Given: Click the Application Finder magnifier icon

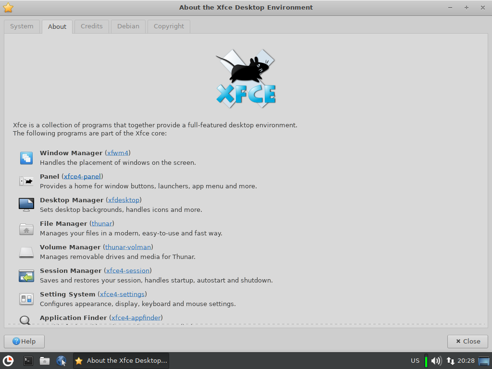Looking at the screenshot, I should click(x=25, y=320).
